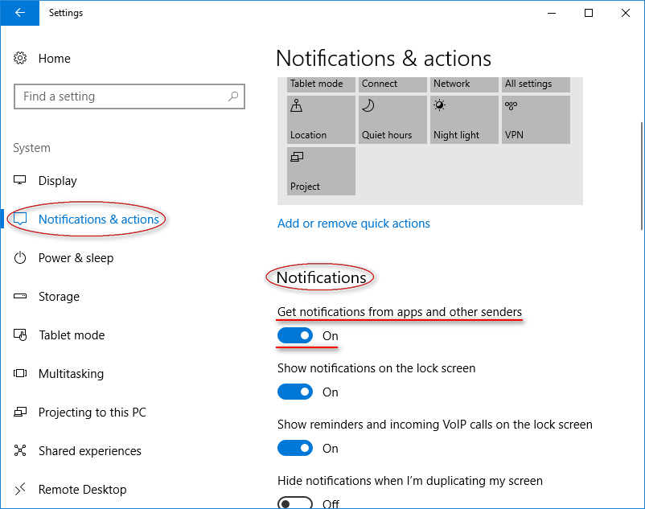
Task: Open the All settings quick action tile
Action: point(536,84)
